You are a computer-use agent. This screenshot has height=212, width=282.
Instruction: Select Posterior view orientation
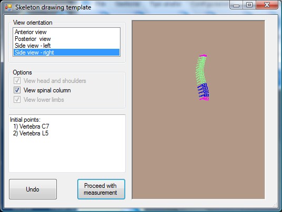coord(66,39)
